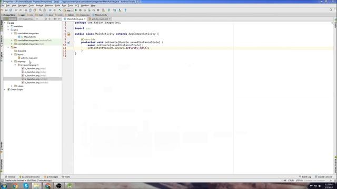
Task: Click the Find magnifier icon in toolbar
Action: pos(40,10)
